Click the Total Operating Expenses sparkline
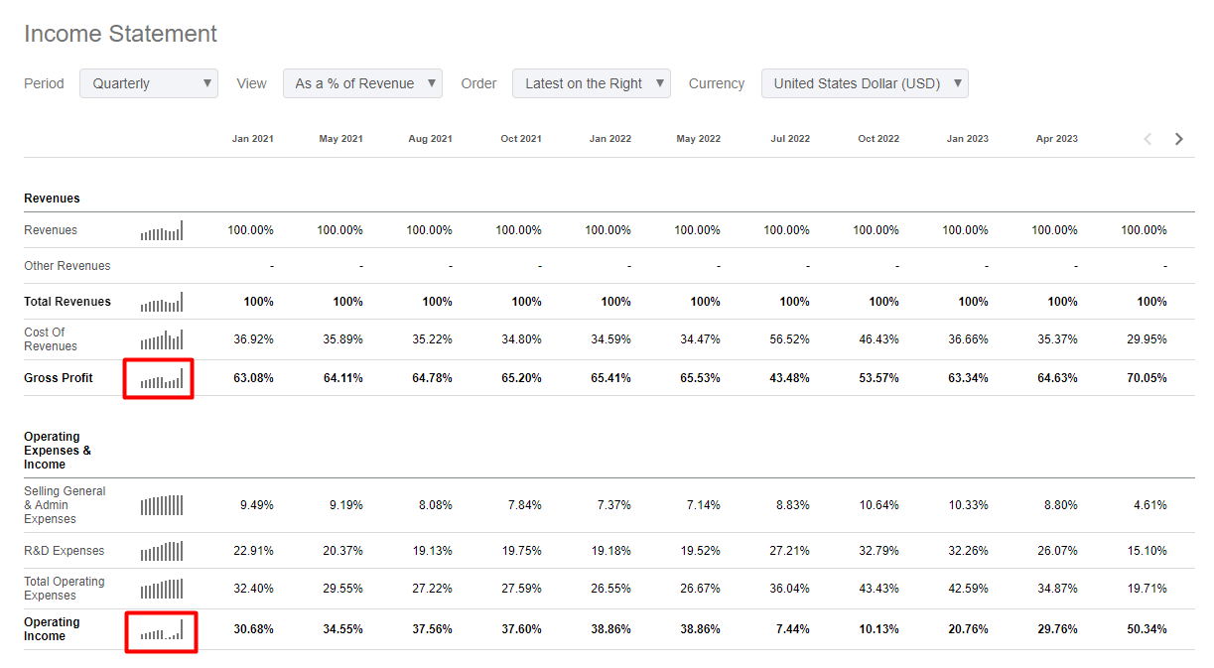Image resolution: width=1214 pixels, height=668 pixels. pyautogui.click(x=162, y=589)
